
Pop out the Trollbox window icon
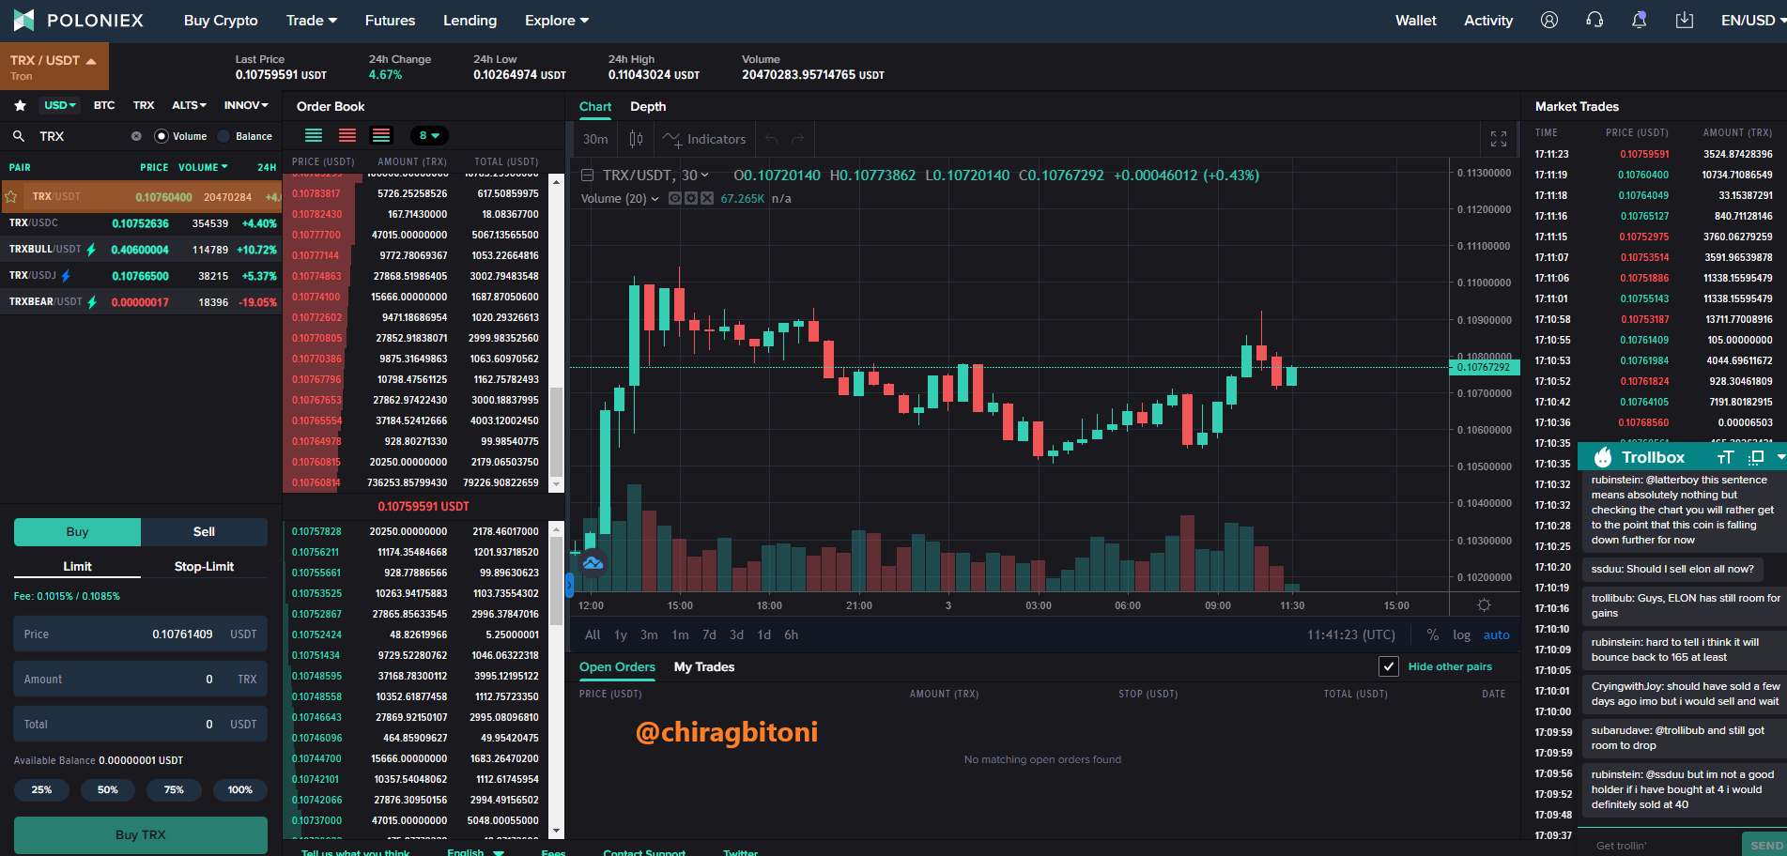[x=1756, y=457]
